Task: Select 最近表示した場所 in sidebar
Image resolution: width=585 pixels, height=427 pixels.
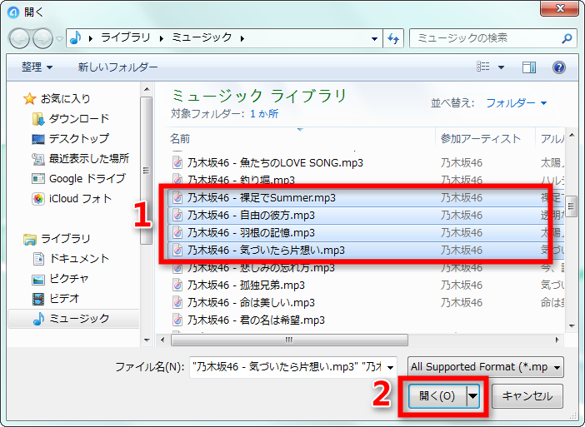Action: (x=89, y=159)
